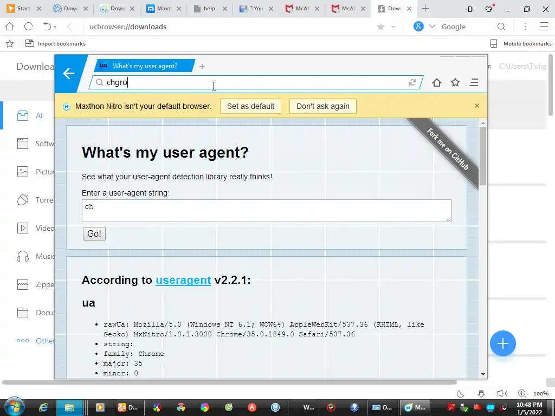555x416 pixels.
Task: Click Import bookmarks
Action: pyautogui.click(x=56, y=43)
